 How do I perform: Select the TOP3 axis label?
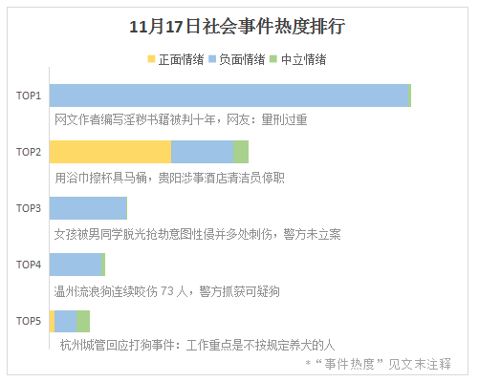29,208
